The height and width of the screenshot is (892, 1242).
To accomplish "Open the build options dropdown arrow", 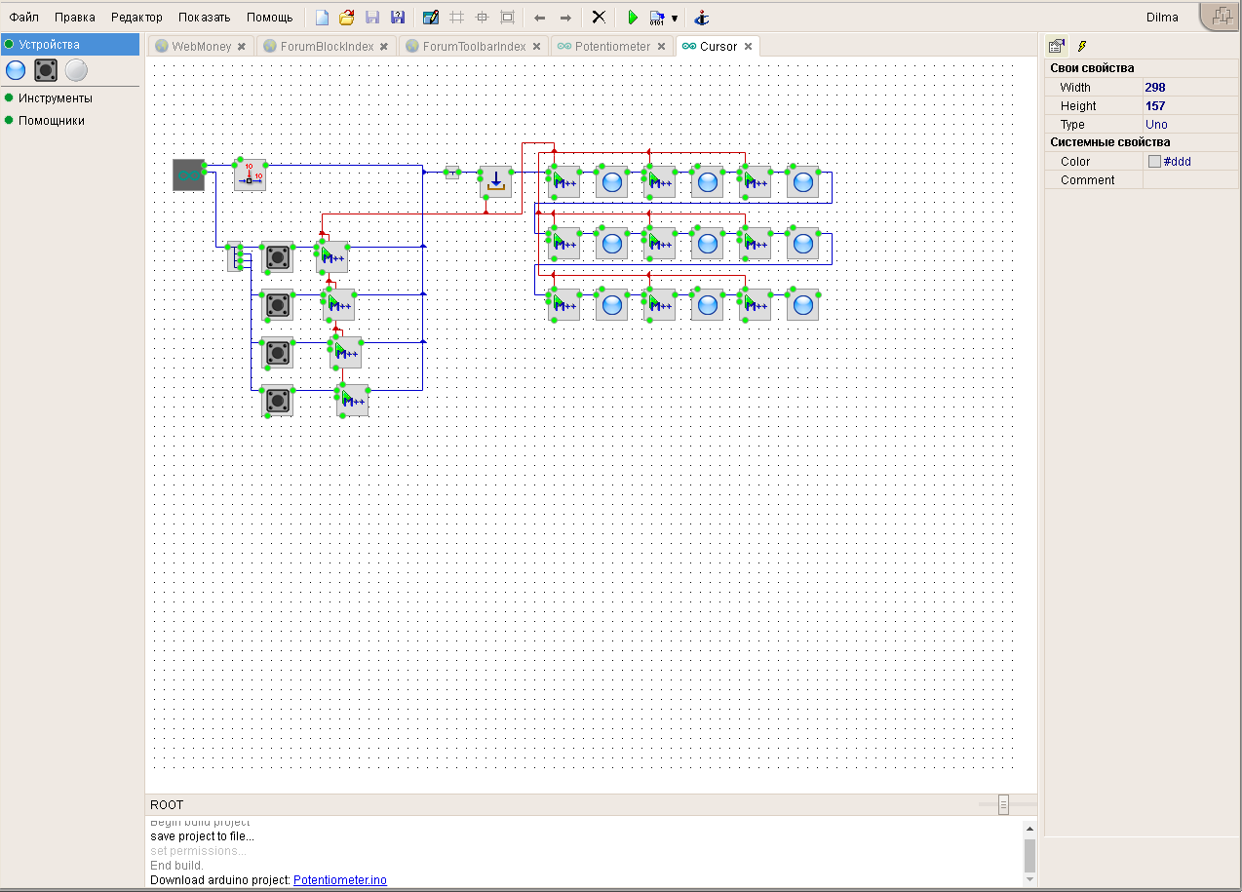I will (674, 19).
